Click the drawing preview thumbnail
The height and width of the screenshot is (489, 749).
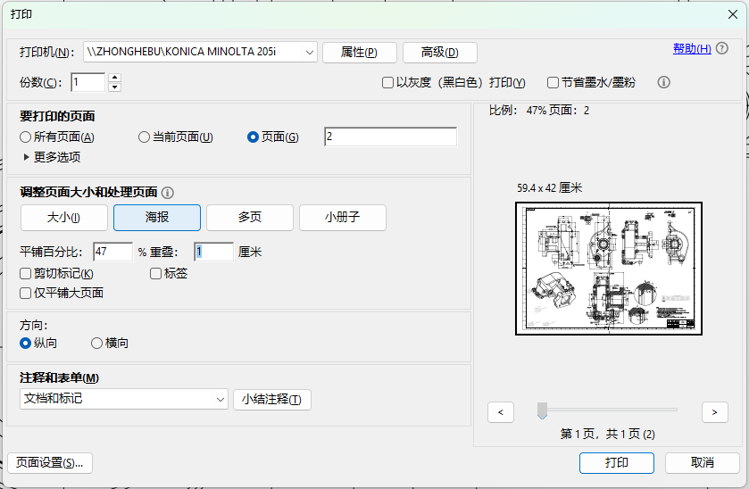pos(609,269)
